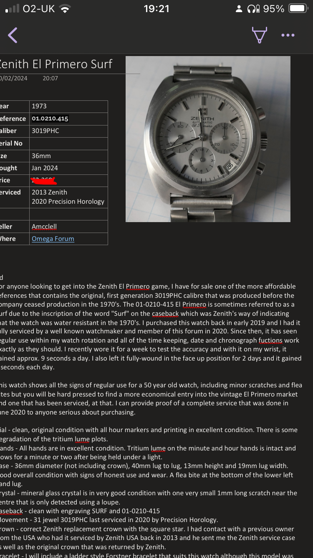Tap the seller name Amcclell
The image size is (313, 558).
[x=44, y=226]
